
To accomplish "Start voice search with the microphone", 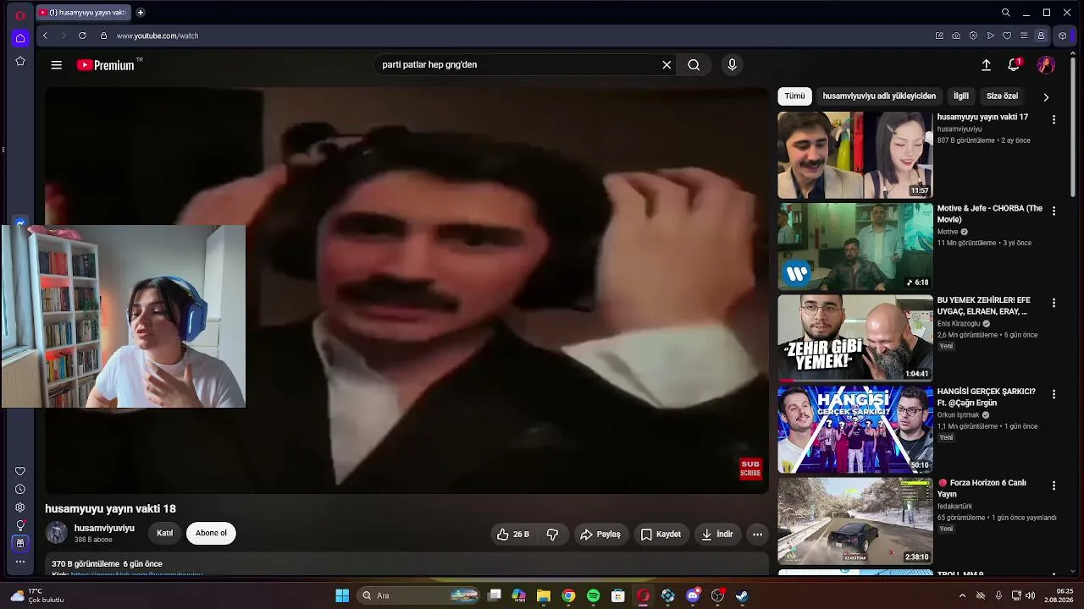I will pyautogui.click(x=733, y=65).
